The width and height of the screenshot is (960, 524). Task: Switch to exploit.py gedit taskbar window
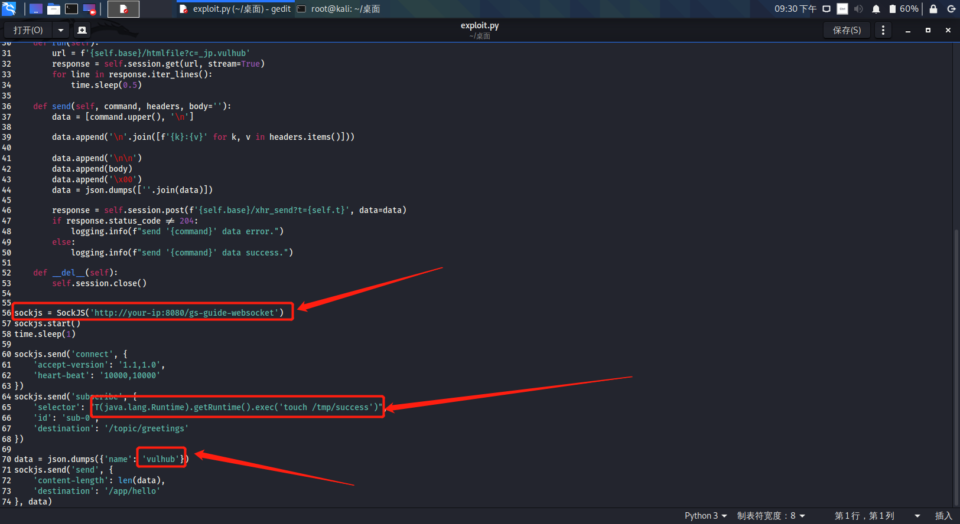235,9
